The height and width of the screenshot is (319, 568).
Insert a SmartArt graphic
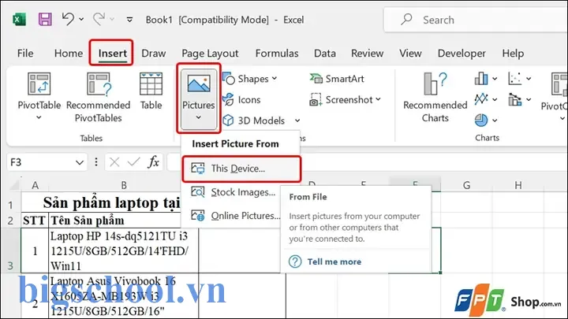[x=337, y=79]
